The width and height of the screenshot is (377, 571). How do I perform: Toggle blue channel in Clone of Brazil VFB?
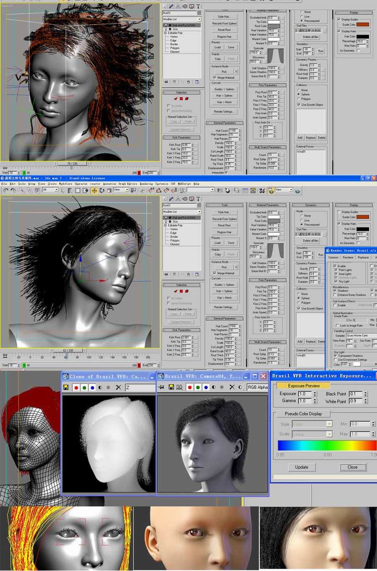(x=92, y=387)
